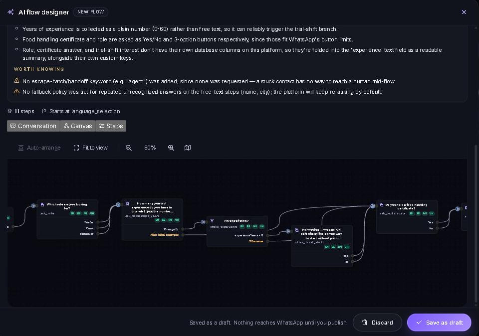Select the 'Which role are you looking for?' node
Screen dimensions: 479x336
[67, 219]
